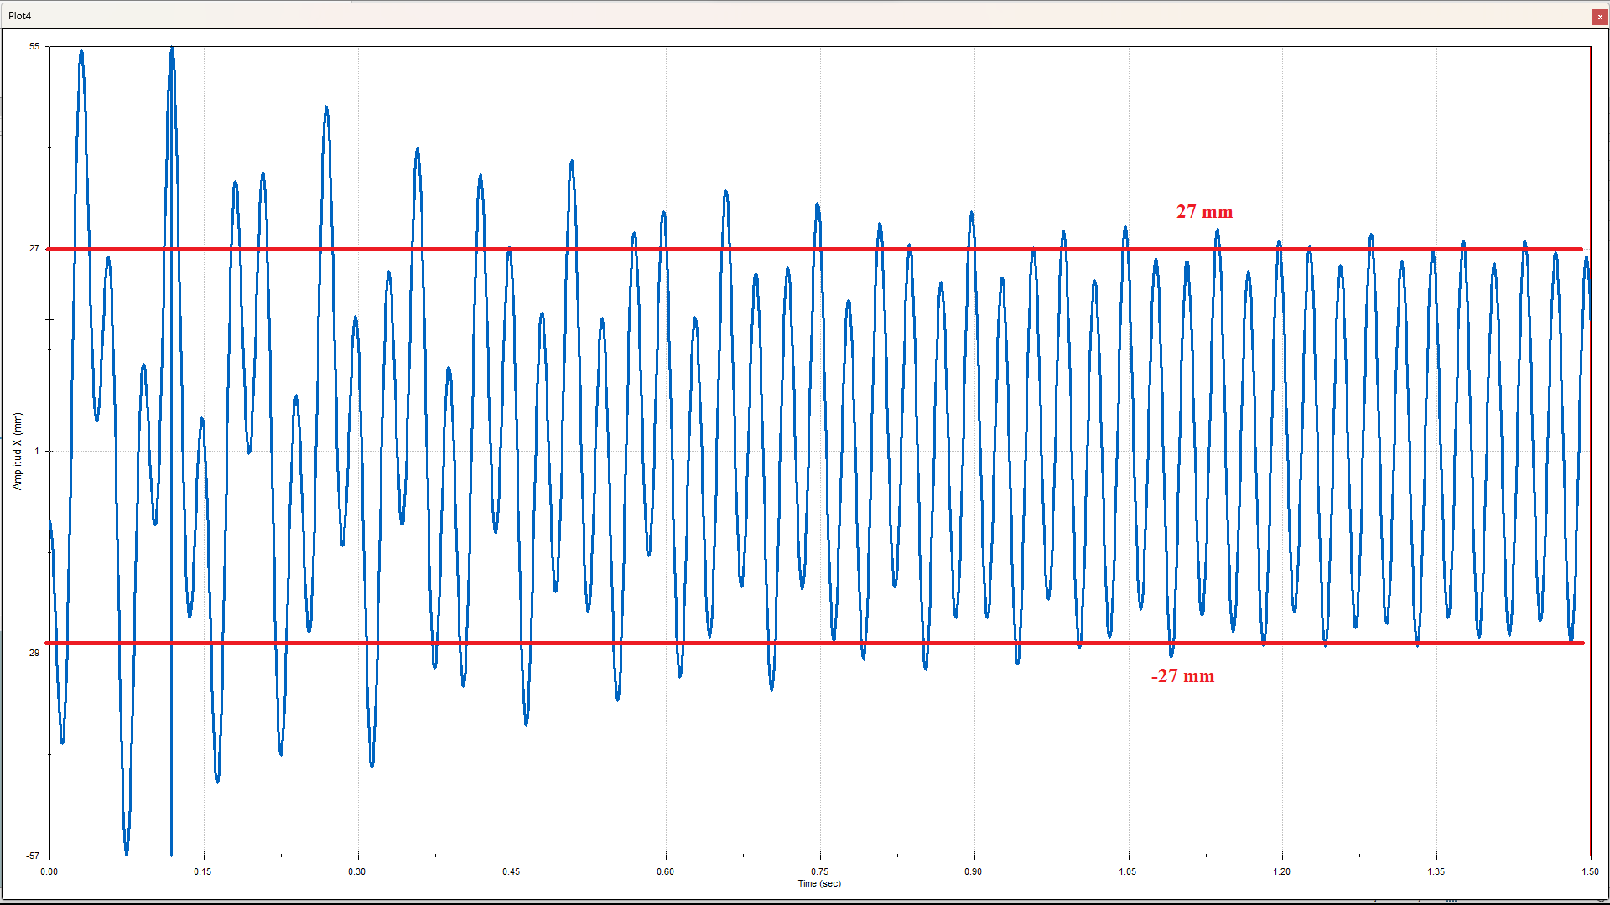
Task: Click the 27 tick label on Y axis
Action: [x=34, y=249]
